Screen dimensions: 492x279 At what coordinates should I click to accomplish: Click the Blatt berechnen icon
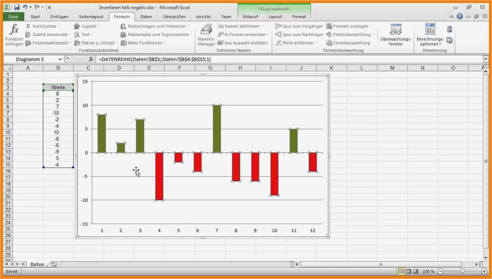pos(449,40)
